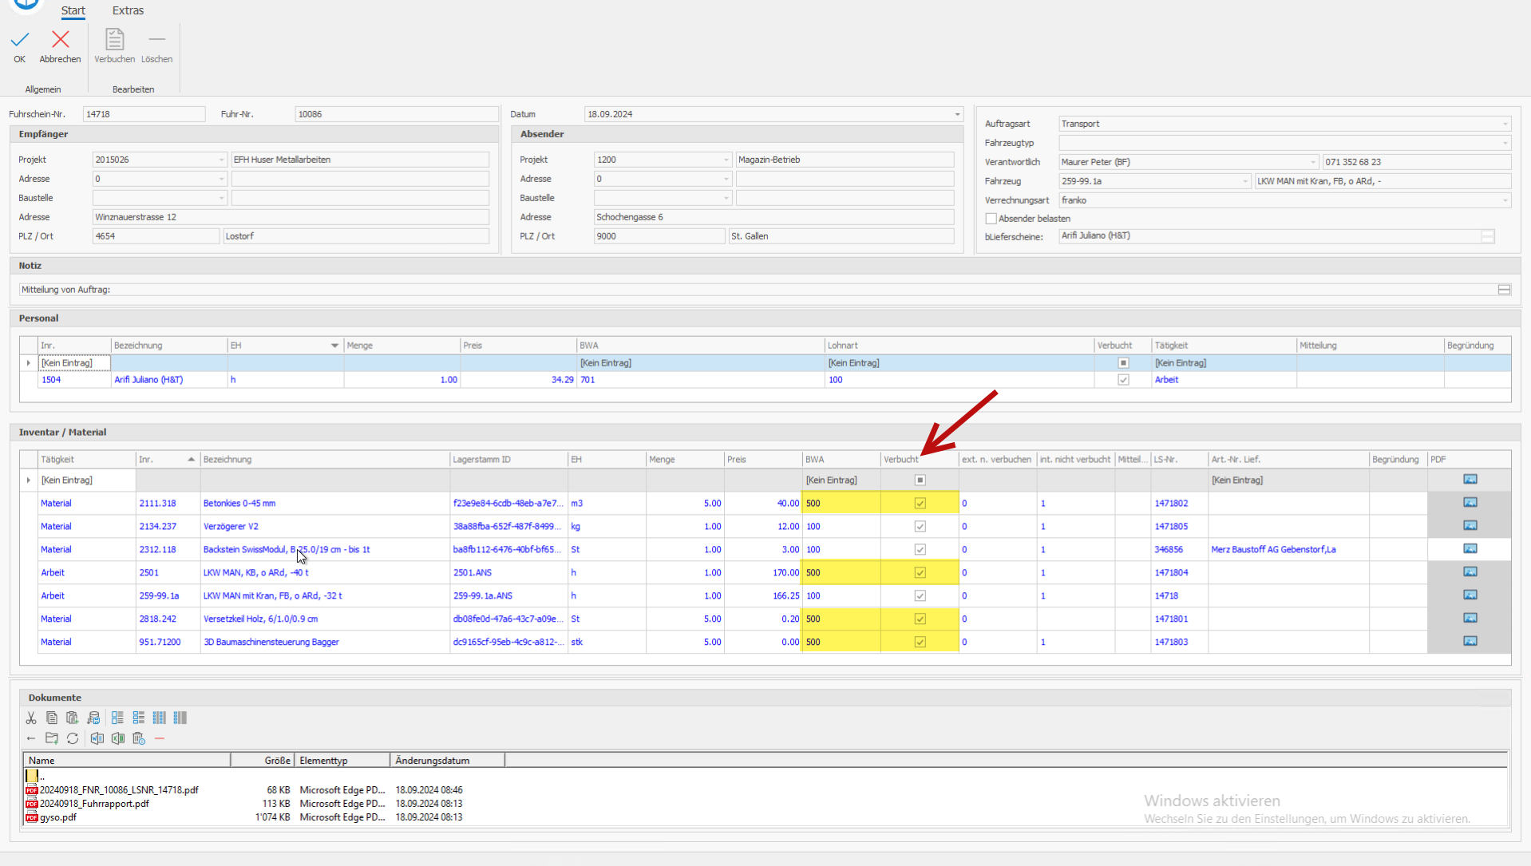Expand the Notiz field editor icon
The height and width of the screenshot is (866, 1531).
tap(1504, 290)
